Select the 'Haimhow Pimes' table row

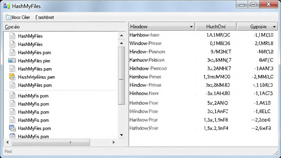coord(203,77)
